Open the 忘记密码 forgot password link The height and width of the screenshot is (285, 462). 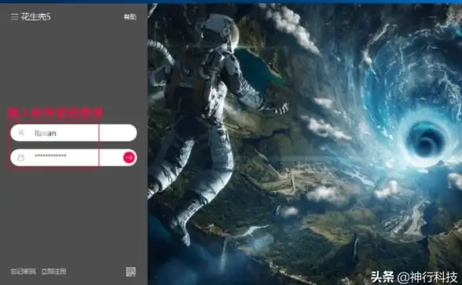click(x=23, y=271)
